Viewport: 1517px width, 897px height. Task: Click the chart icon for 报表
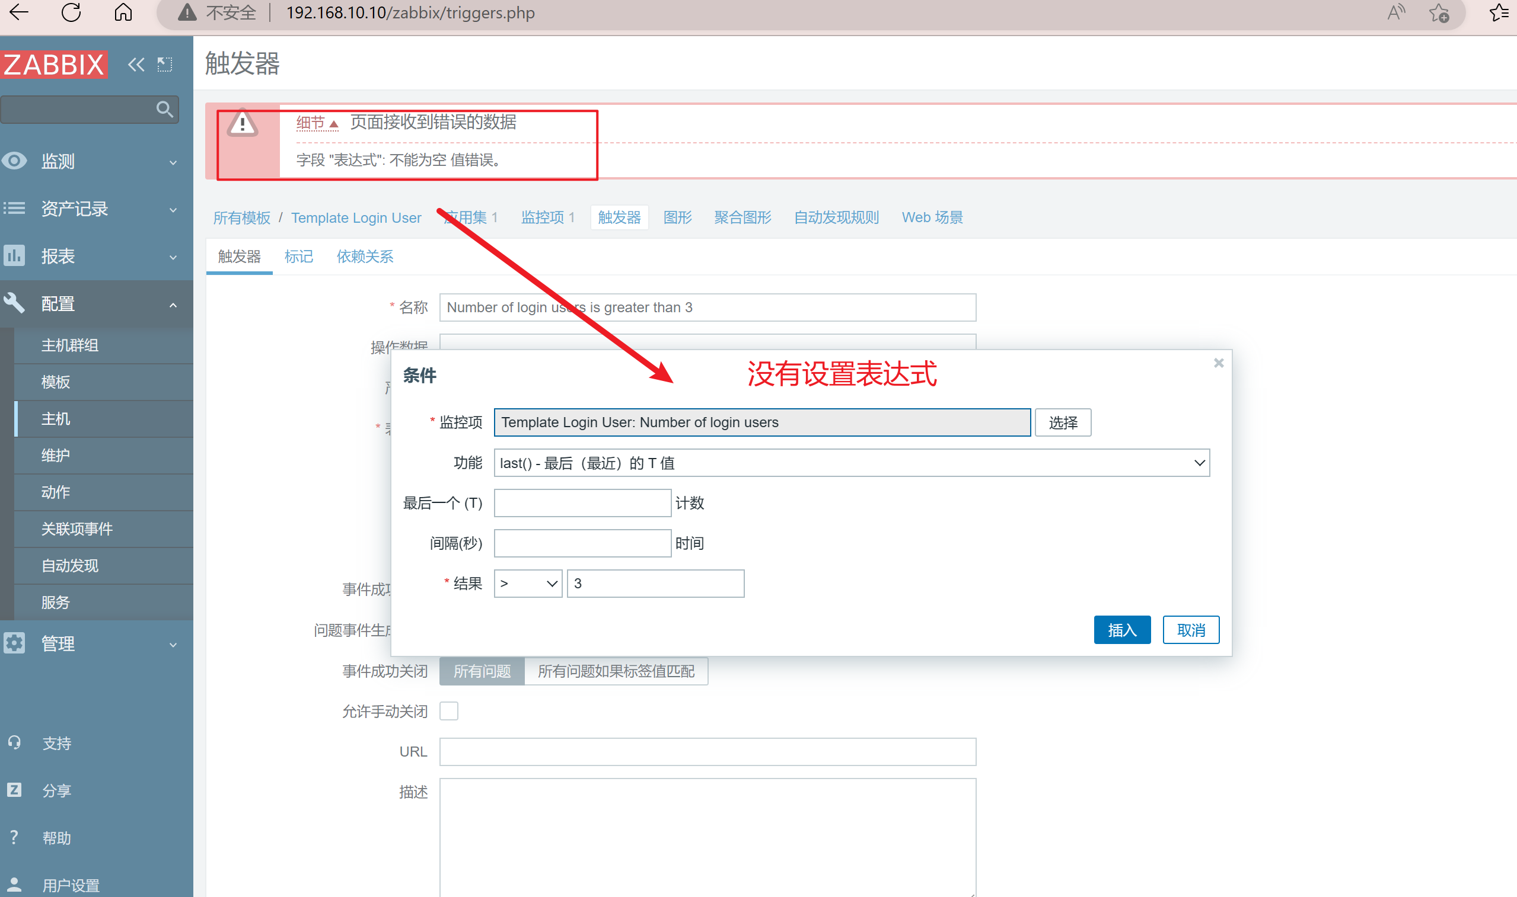click(x=14, y=256)
